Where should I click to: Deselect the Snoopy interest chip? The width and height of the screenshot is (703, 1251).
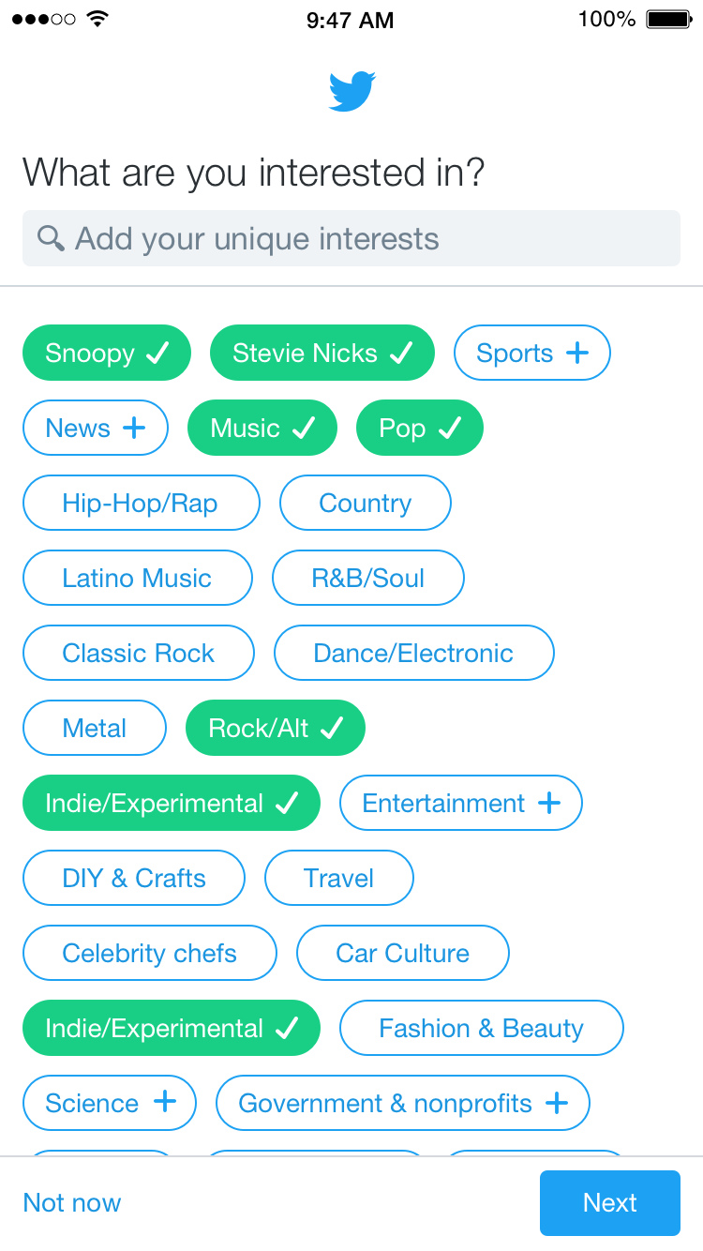point(106,354)
